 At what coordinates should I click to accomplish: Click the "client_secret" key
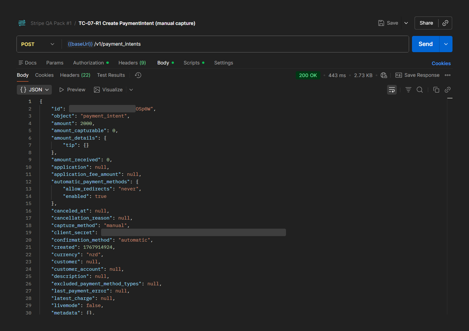[73, 233]
